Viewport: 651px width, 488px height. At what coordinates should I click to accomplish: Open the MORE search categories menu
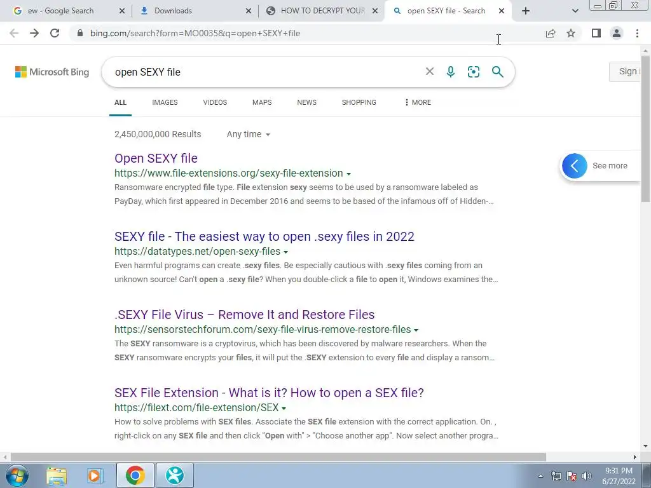pyautogui.click(x=418, y=102)
